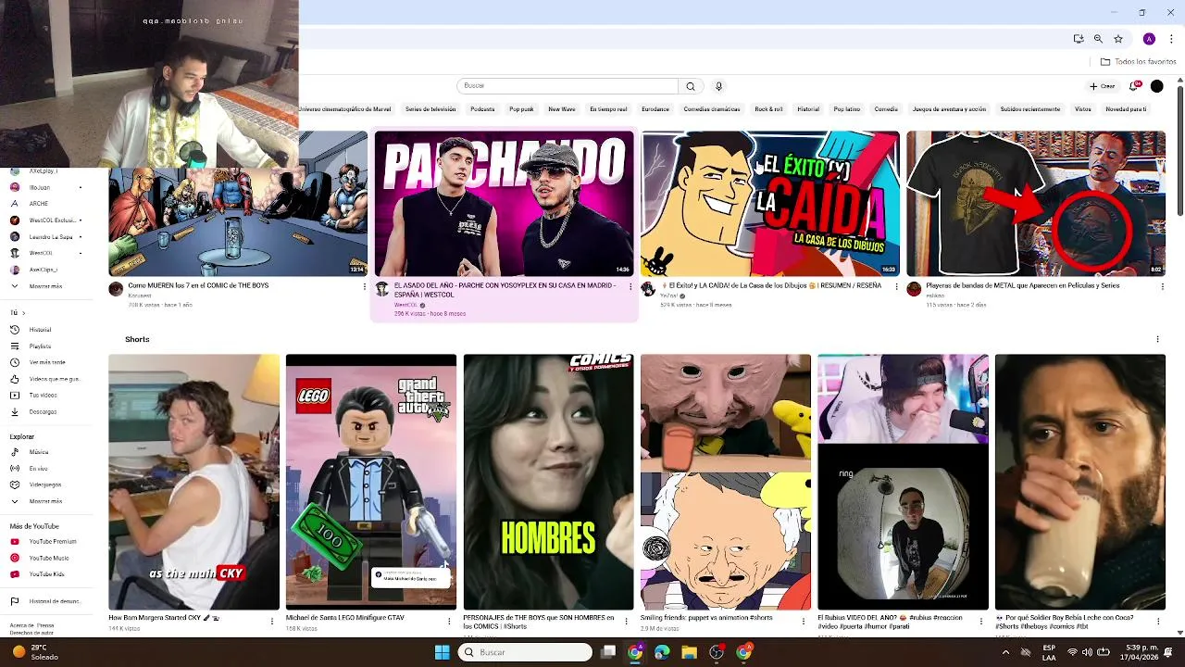Open the LEGO Michael de Santa short

371,482
